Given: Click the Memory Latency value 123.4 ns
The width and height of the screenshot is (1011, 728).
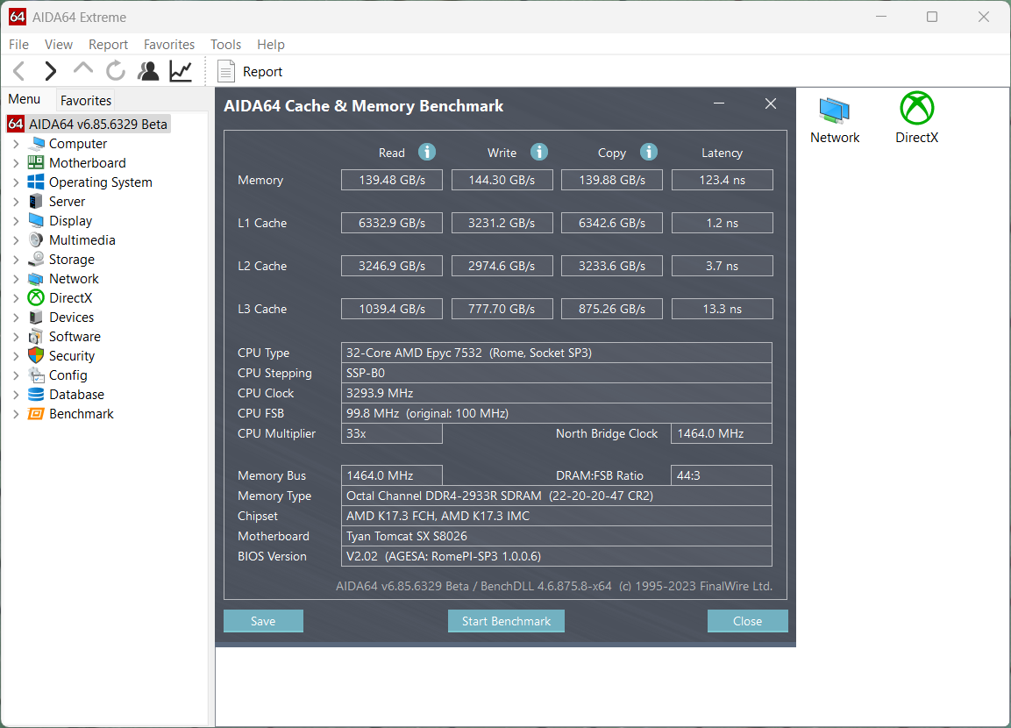Looking at the screenshot, I should 723,180.
